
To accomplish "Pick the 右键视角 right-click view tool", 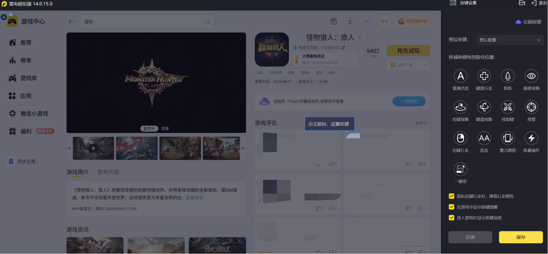I will tap(461, 107).
